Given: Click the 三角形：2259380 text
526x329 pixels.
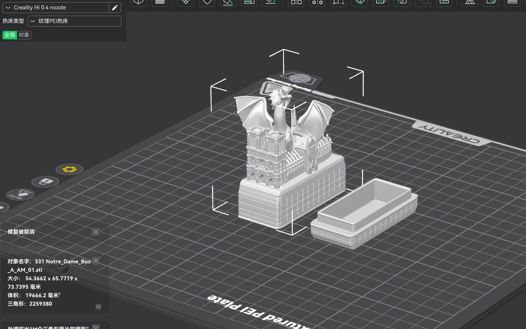Looking at the screenshot, I should (x=30, y=304).
